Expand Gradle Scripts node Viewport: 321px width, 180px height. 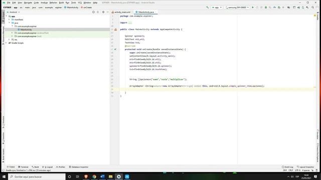click(x=6, y=43)
